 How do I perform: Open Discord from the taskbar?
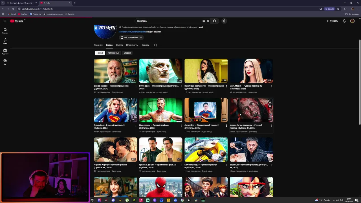pyautogui.click(x=113, y=200)
